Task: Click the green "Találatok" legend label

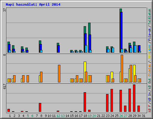Action: coord(149,17)
